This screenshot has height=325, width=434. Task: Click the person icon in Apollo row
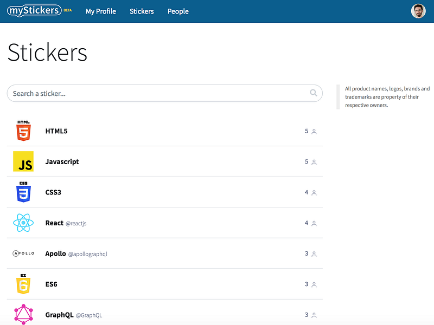(314, 254)
